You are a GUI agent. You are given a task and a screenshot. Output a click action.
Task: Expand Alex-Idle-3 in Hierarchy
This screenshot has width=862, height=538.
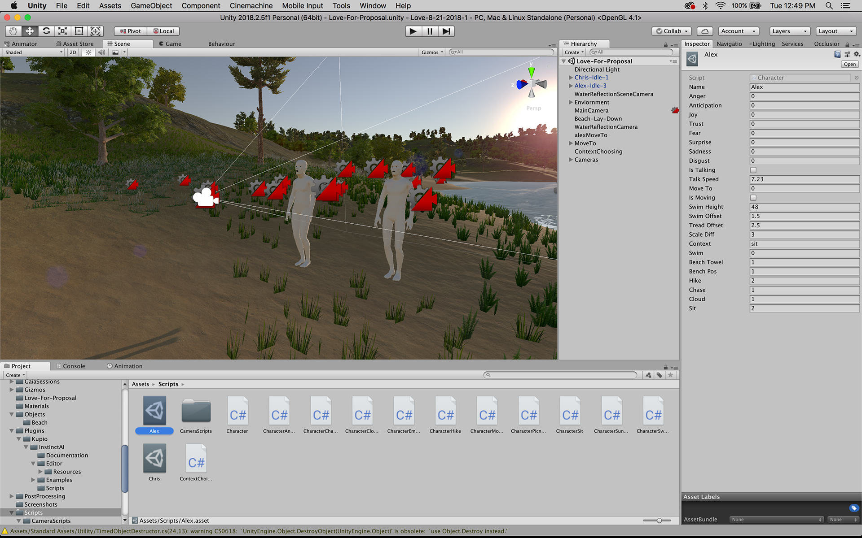(571, 86)
